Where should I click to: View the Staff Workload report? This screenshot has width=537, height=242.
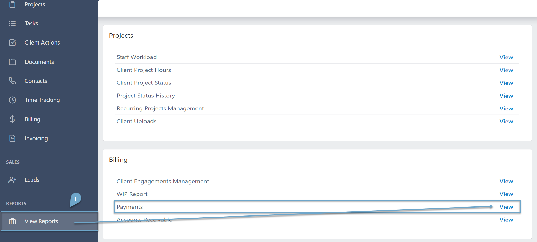(506, 57)
